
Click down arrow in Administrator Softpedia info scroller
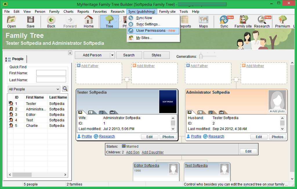click(x=282, y=129)
